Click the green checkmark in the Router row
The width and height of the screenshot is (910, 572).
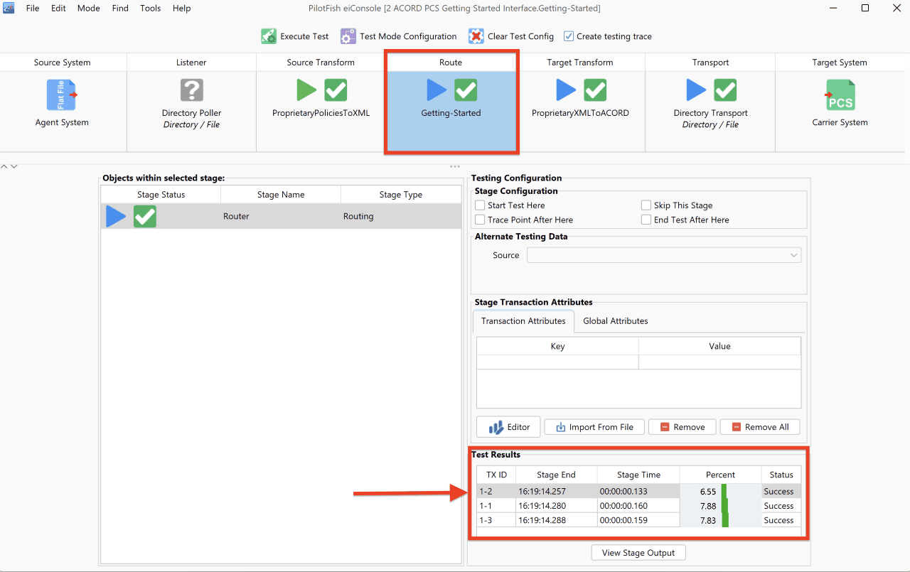coord(145,217)
